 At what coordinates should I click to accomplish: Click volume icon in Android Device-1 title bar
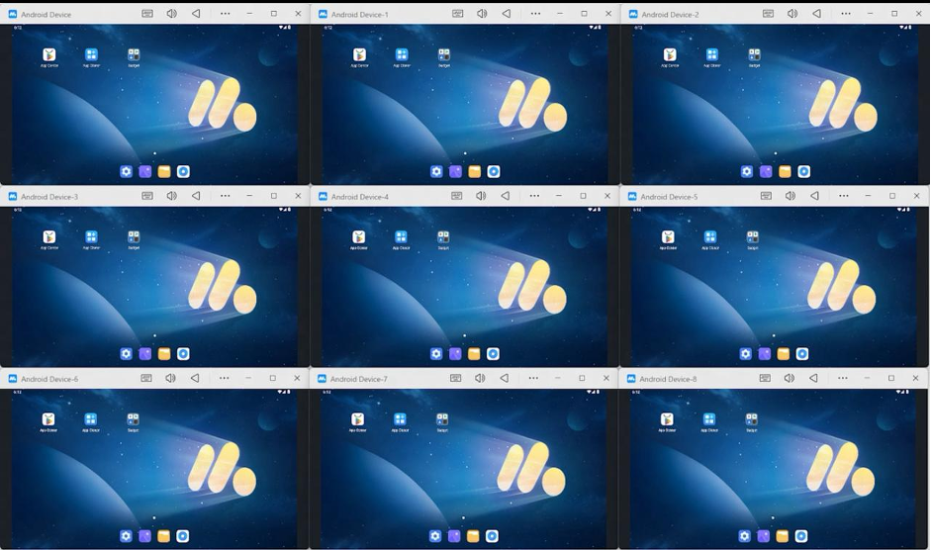(482, 13)
